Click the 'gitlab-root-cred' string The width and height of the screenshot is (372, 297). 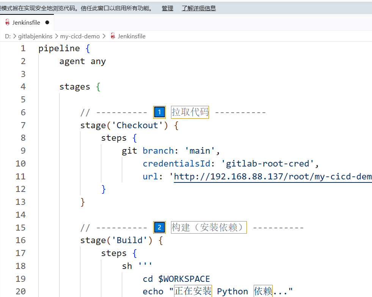click(267, 164)
